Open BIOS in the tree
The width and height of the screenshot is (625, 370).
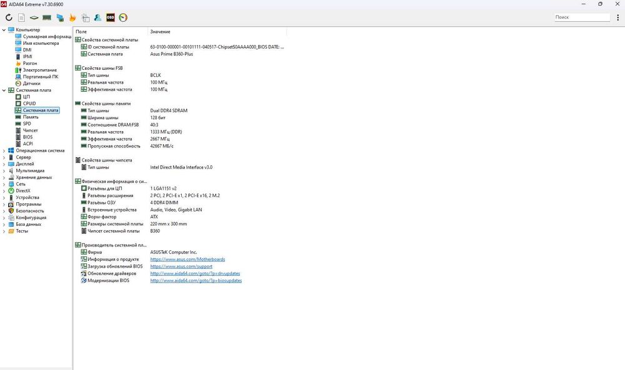click(x=28, y=137)
